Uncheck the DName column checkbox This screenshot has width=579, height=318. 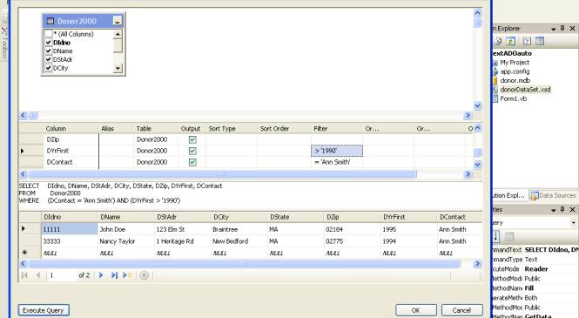[x=49, y=51]
